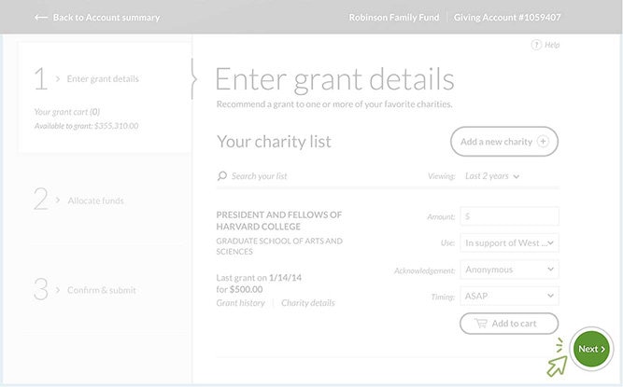Click the green Next button
623x387 pixels.
[x=591, y=349]
